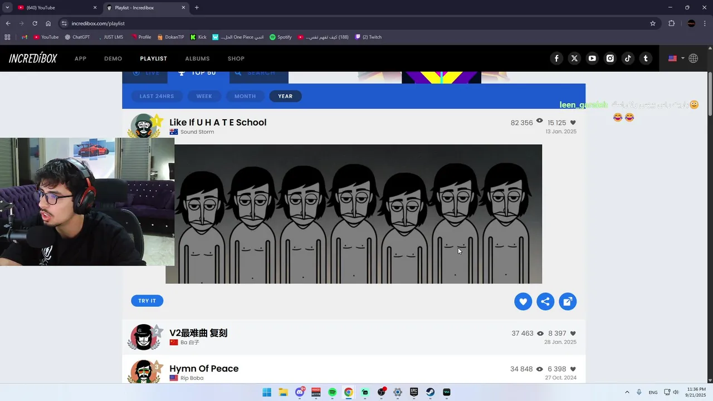Click Chrome extensions puzzle icon
Image resolution: width=713 pixels, height=401 pixels.
pos(671,23)
